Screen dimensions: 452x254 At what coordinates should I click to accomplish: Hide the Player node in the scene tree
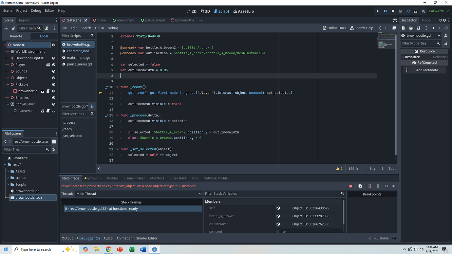point(53,64)
